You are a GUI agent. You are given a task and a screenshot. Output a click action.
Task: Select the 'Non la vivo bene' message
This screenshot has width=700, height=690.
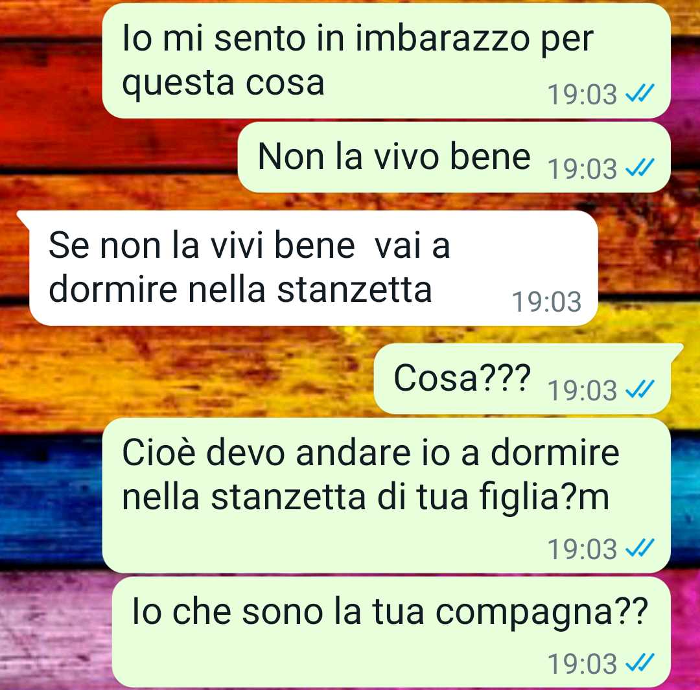(454, 157)
